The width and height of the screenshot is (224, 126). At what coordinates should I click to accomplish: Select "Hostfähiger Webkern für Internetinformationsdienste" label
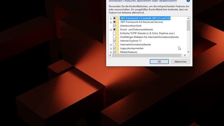[149, 37]
